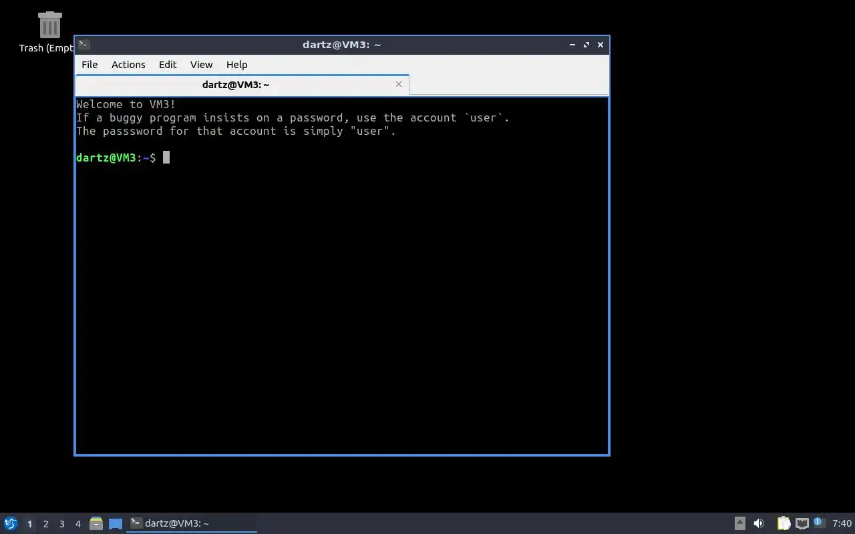Open the volume control in the tray
855x534 pixels.
click(759, 523)
